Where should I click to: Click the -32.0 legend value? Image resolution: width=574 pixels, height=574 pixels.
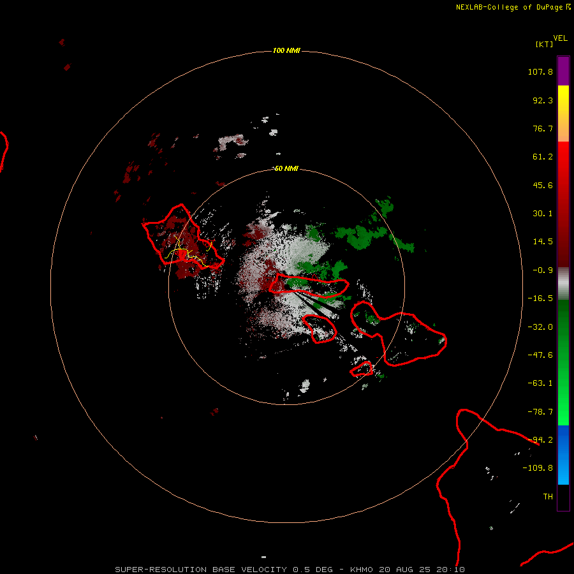(540, 327)
